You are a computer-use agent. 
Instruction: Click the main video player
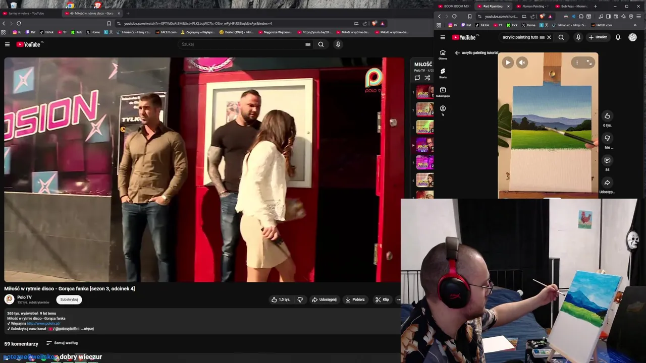(x=204, y=170)
